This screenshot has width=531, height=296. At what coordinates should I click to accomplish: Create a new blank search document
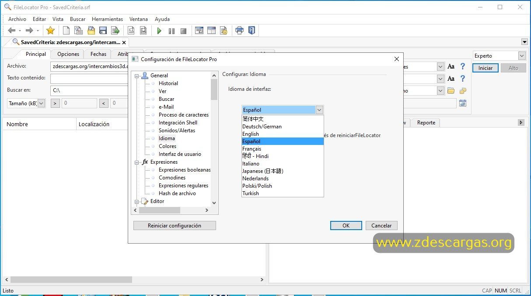click(66, 31)
